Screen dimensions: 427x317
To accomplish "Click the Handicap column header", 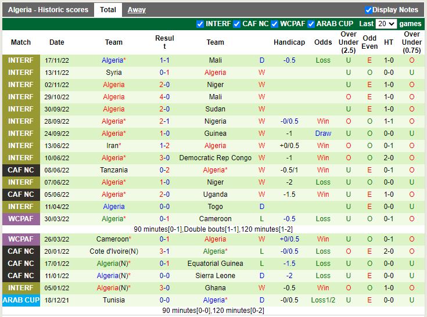I will [289, 42].
